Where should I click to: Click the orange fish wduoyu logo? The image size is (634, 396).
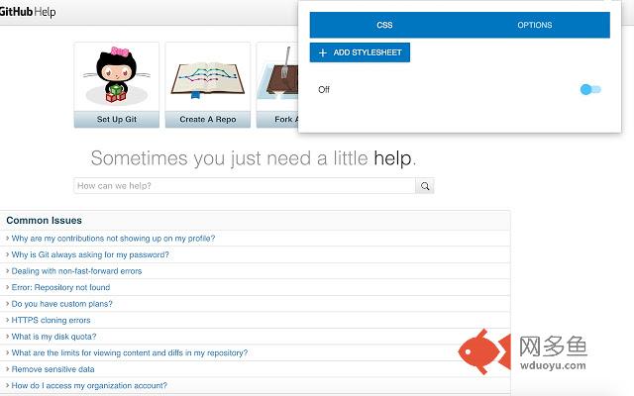484,351
